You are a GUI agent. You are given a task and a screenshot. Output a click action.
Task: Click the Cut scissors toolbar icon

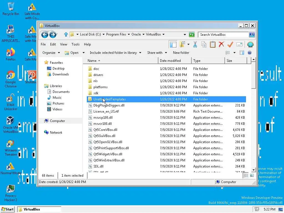(x=195, y=44)
